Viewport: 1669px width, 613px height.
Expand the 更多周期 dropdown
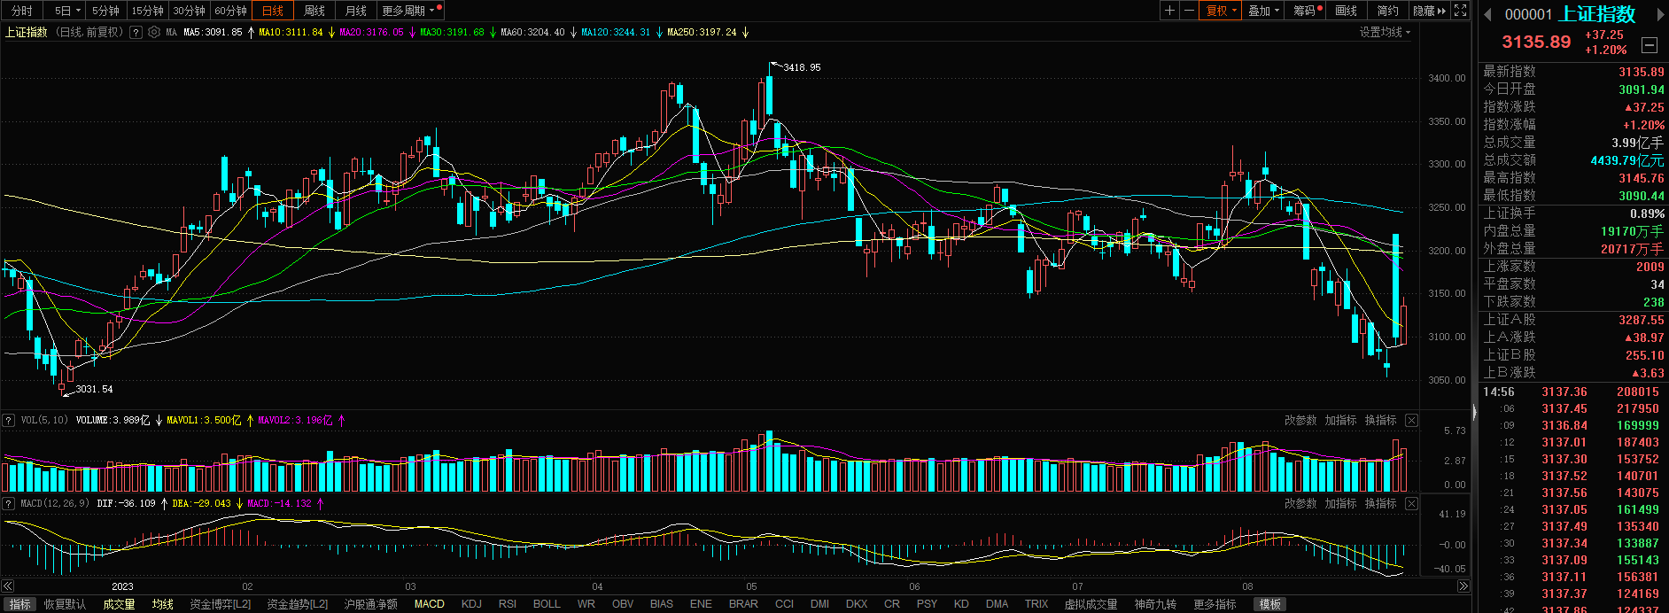point(408,11)
